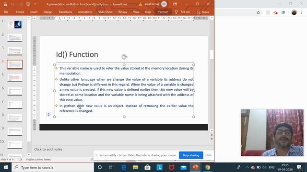Open Cortana from the taskbar circle icon
This screenshot has height=172, width=307.
pyautogui.click(x=100, y=167)
